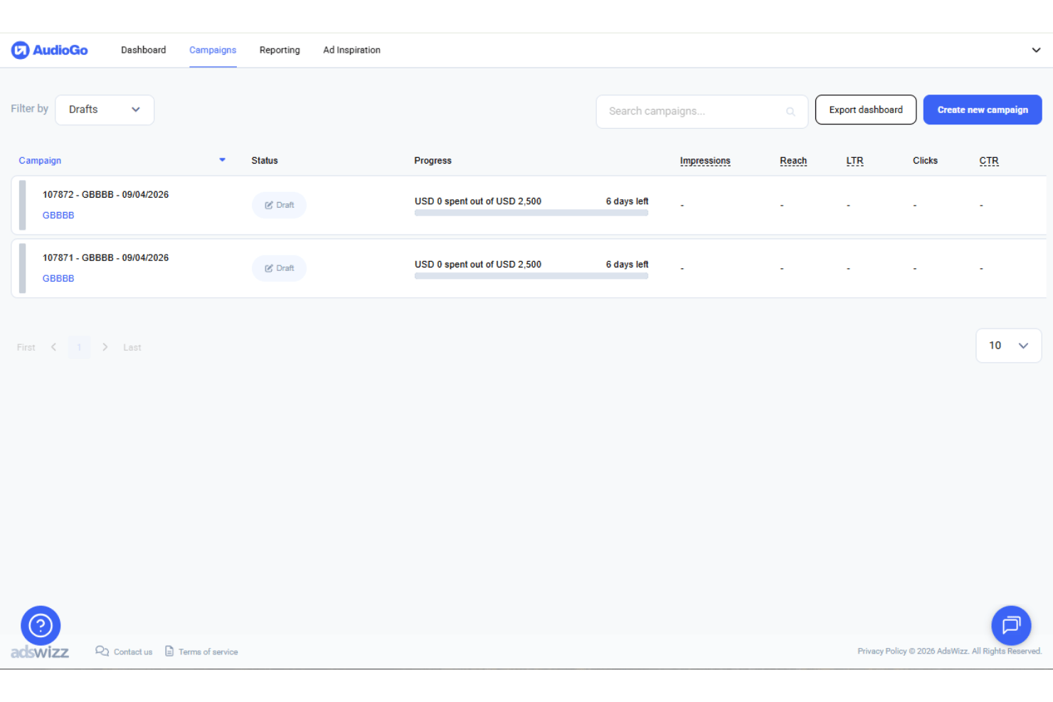The image size is (1053, 702).
Task: Sort by the Campaign column header
Action: pos(40,161)
